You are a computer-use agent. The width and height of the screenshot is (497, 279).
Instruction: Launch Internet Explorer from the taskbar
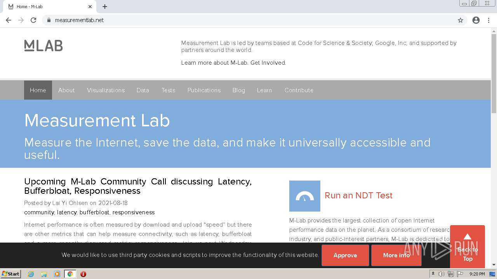[31, 274]
